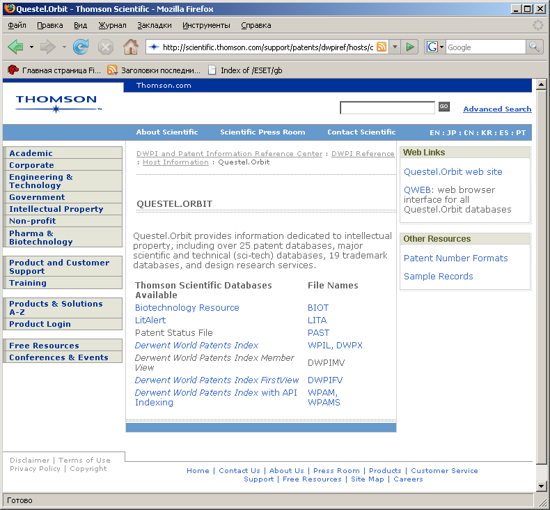This screenshot has width=550, height=510.
Task: Click the RSS feed icon in address bar
Action: click(x=382, y=47)
